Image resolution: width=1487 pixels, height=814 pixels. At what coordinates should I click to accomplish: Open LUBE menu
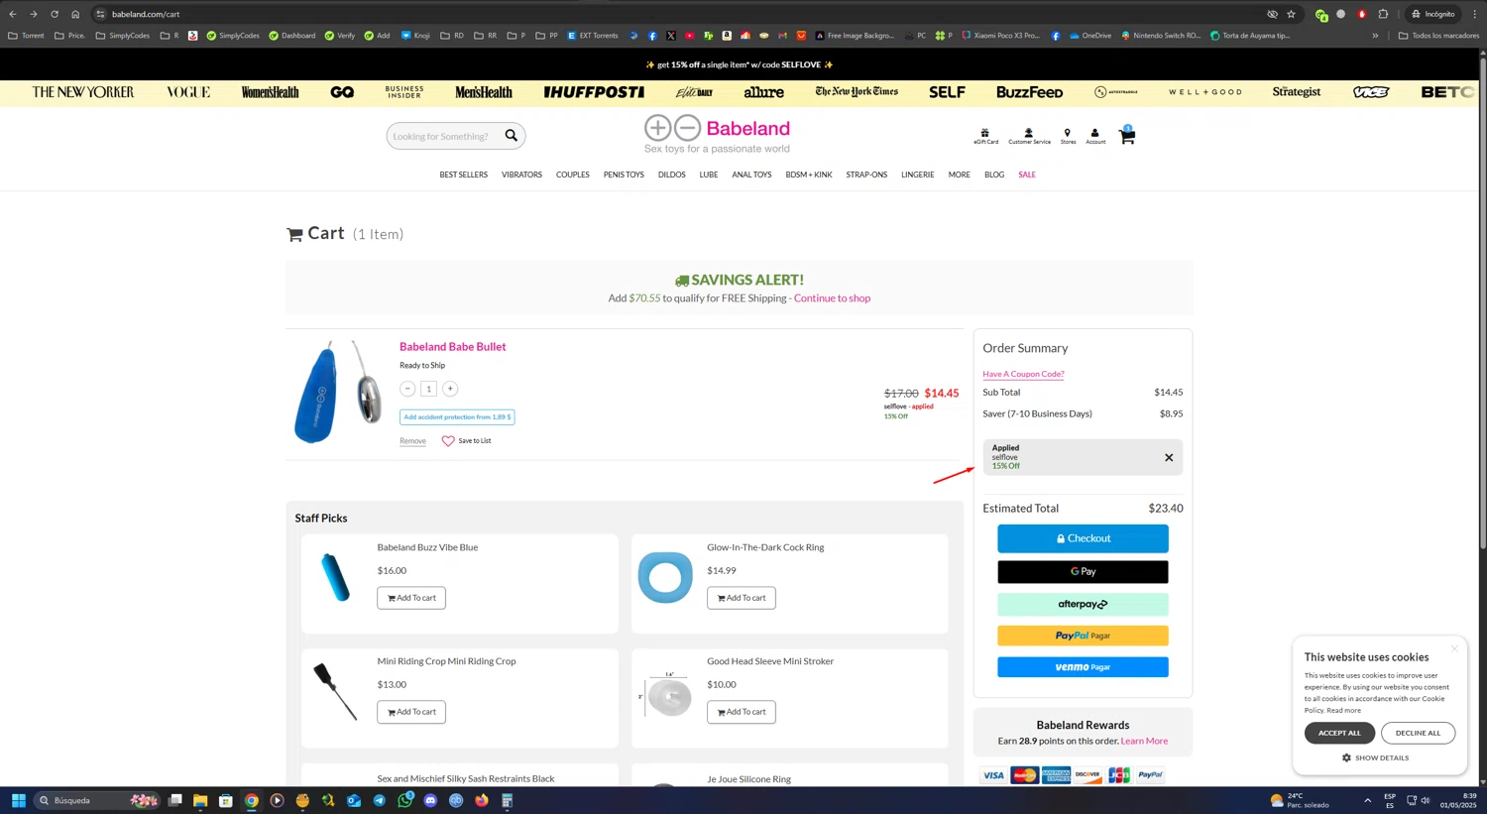pos(709,174)
